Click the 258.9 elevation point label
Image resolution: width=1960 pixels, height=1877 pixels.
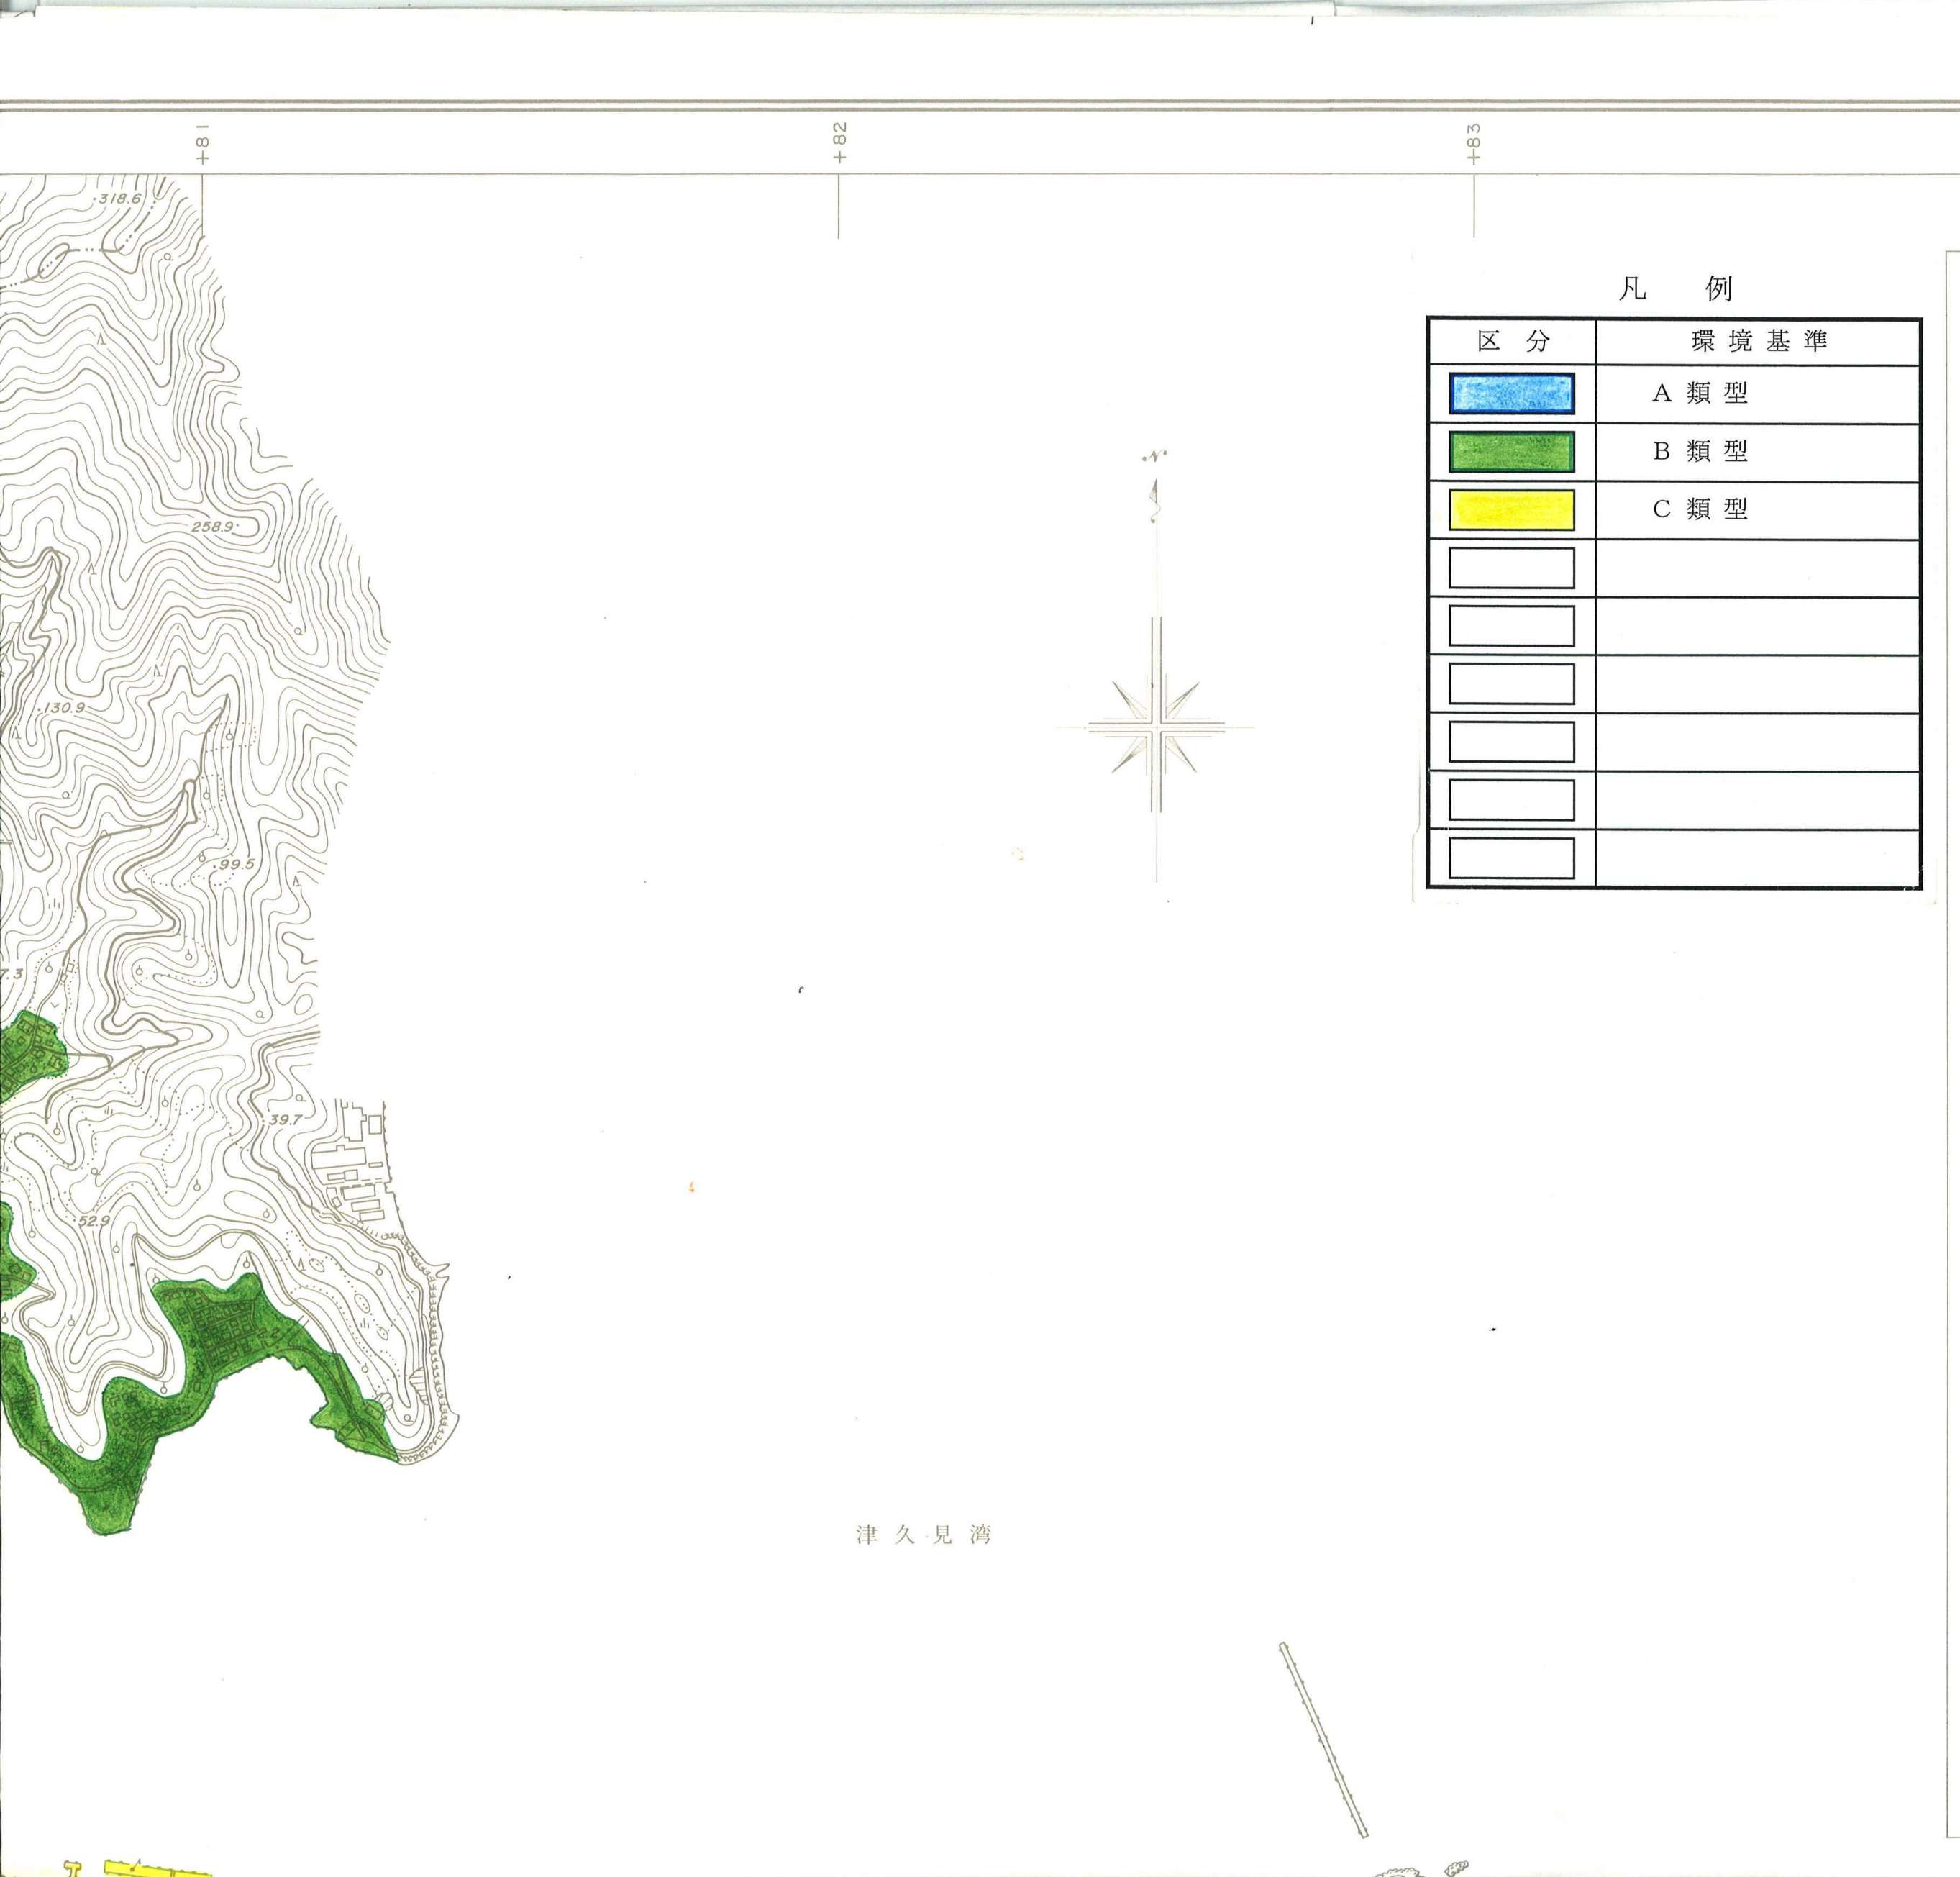pyautogui.click(x=212, y=526)
